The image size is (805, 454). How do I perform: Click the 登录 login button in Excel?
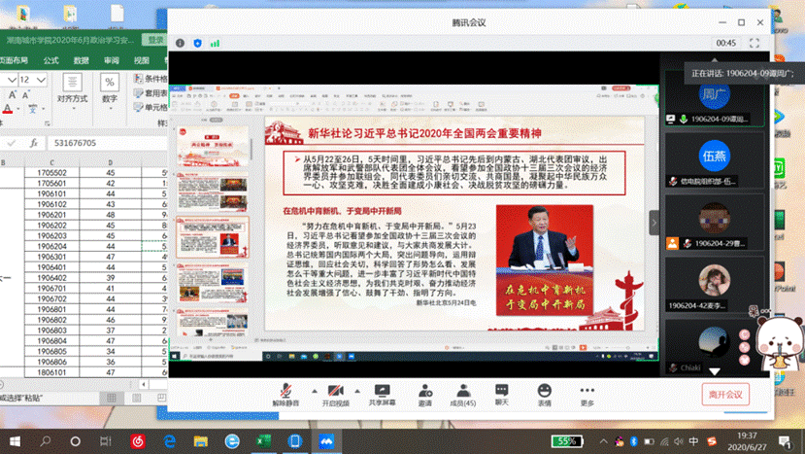(x=154, y=40)
